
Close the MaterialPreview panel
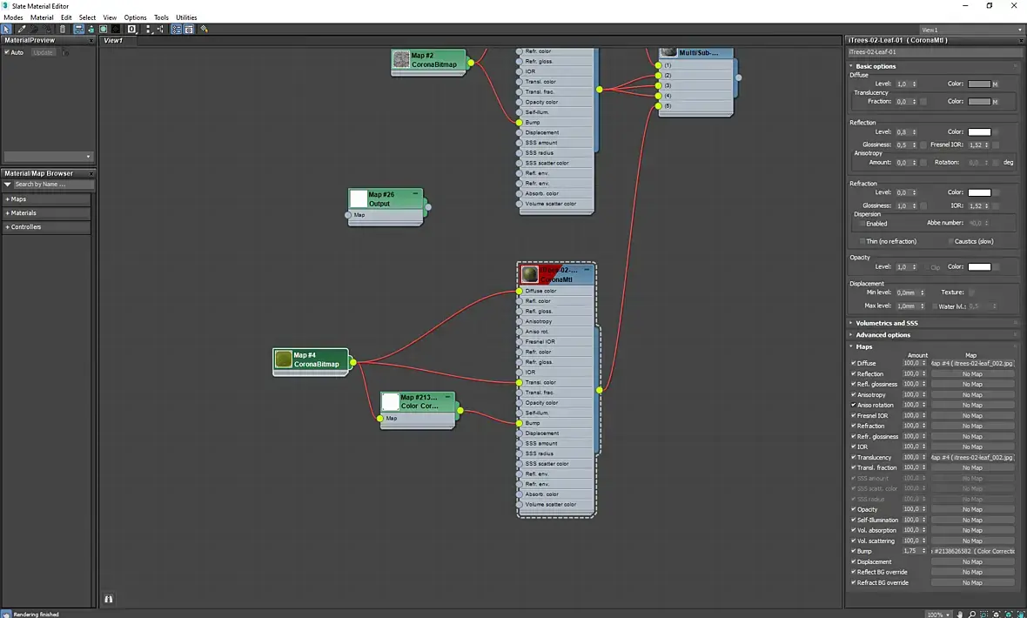pos(91,41)
